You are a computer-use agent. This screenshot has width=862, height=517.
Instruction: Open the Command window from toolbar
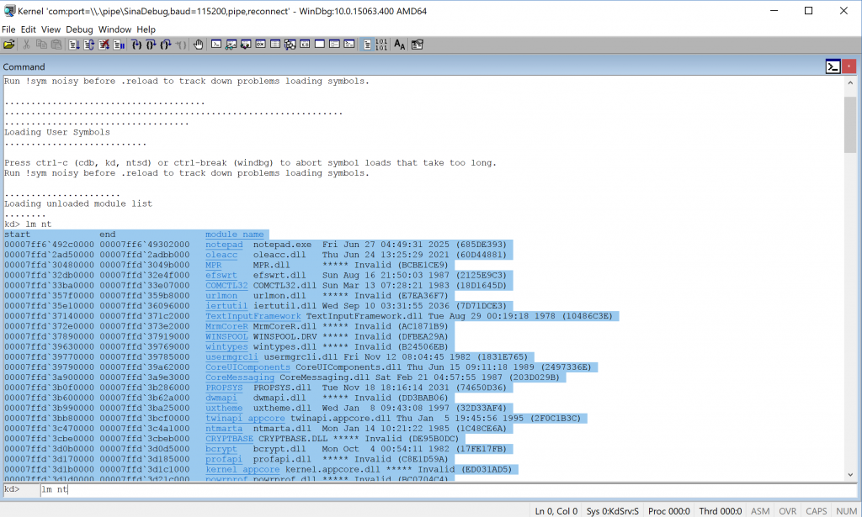tap(216, 45)
